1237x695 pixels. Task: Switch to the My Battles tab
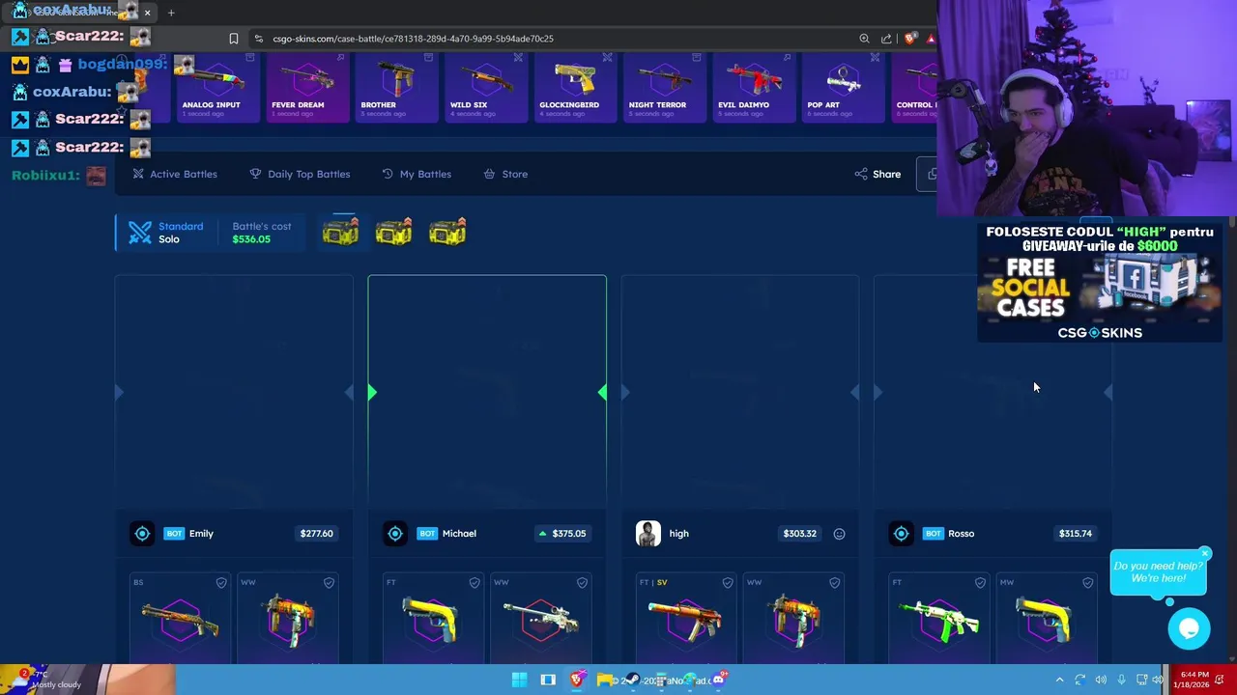pos(417,174)
